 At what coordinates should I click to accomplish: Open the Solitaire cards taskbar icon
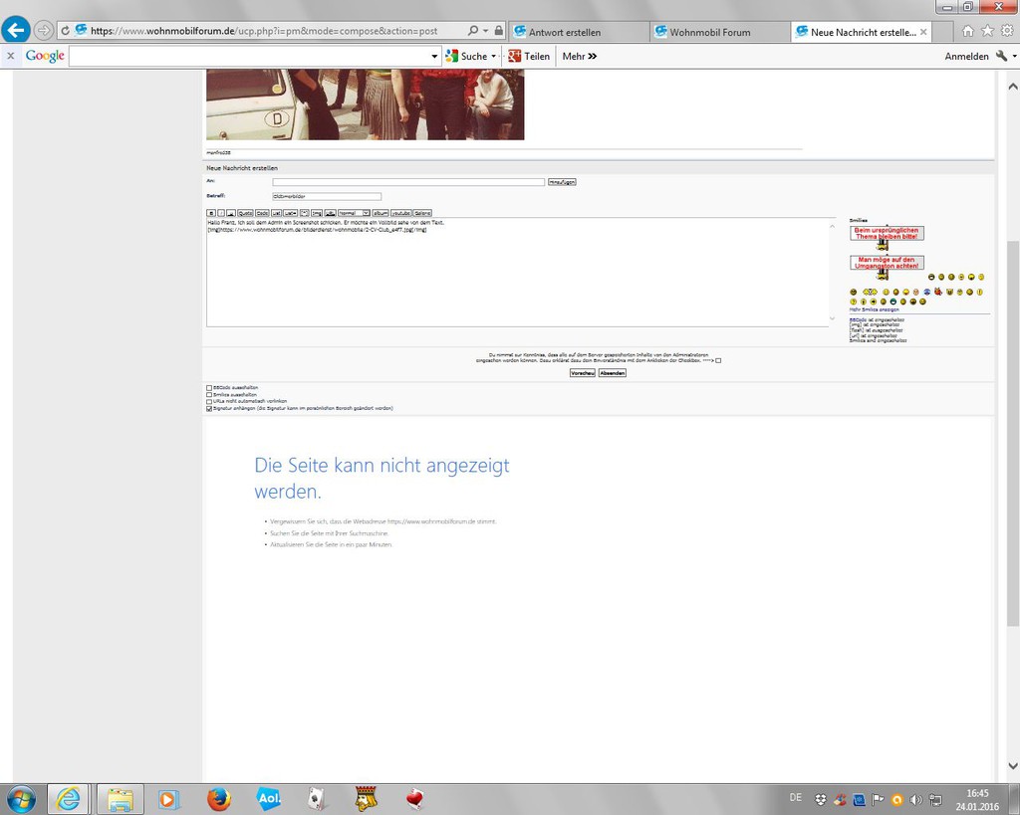[317, 799]
